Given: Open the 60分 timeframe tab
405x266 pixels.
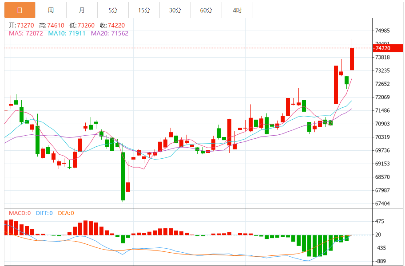Looking at the screenshot, I should [206, 10].
